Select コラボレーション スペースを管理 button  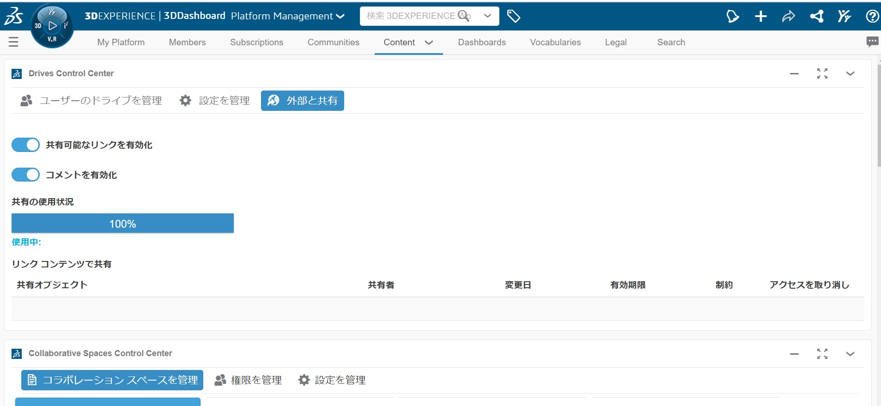[x=112, y=380]
